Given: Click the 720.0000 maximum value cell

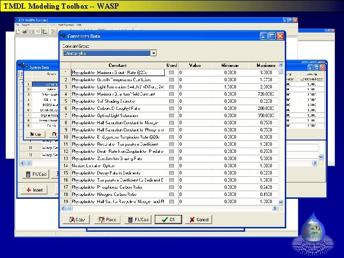Looking at the screenshot, I should [263, 94].
